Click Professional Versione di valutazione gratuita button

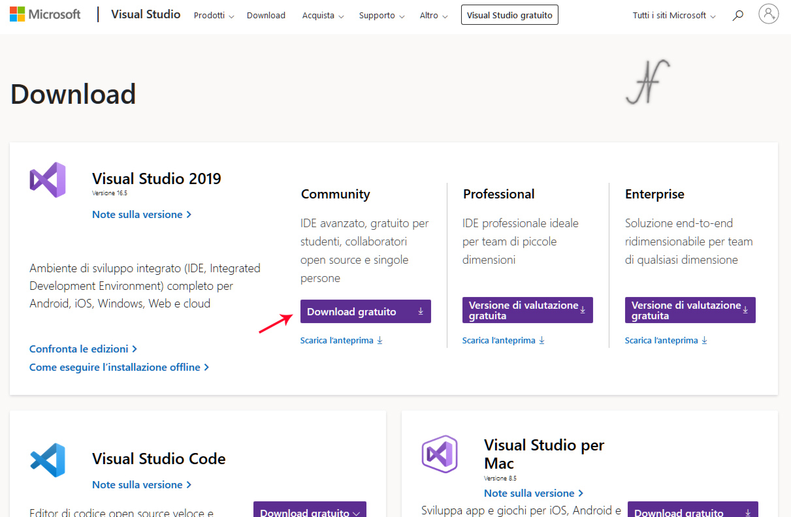(528, 310)
